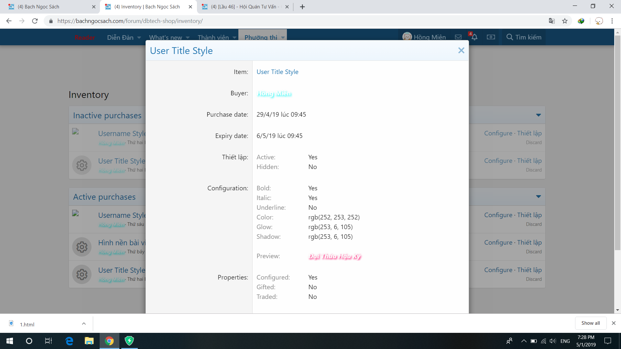Open Chrome three-dot menu
This screenshot has width=621, height=349.
click(x=612, y=21)
